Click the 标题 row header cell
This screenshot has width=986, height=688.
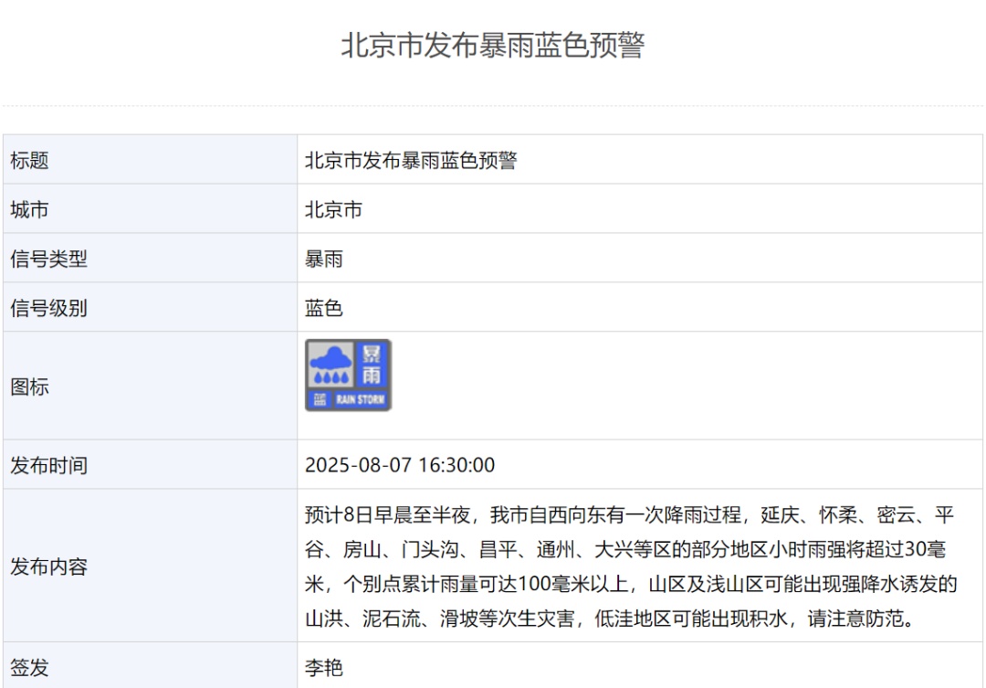tap(25, 160)
